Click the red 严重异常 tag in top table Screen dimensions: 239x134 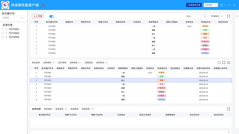(205, 41)
